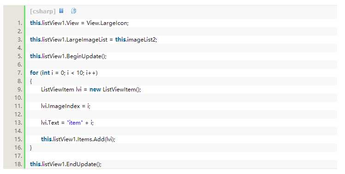Click LargeImageList property on line 3
Image resolution: width=345 pixels, height=174 pixels.
(x=87, y=40)
